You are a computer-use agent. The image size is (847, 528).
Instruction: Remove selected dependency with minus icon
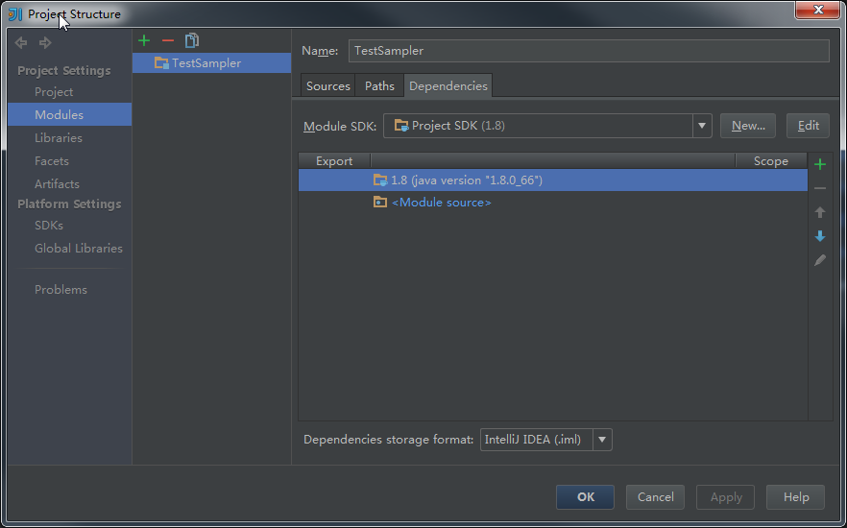(x=820, y=188)
